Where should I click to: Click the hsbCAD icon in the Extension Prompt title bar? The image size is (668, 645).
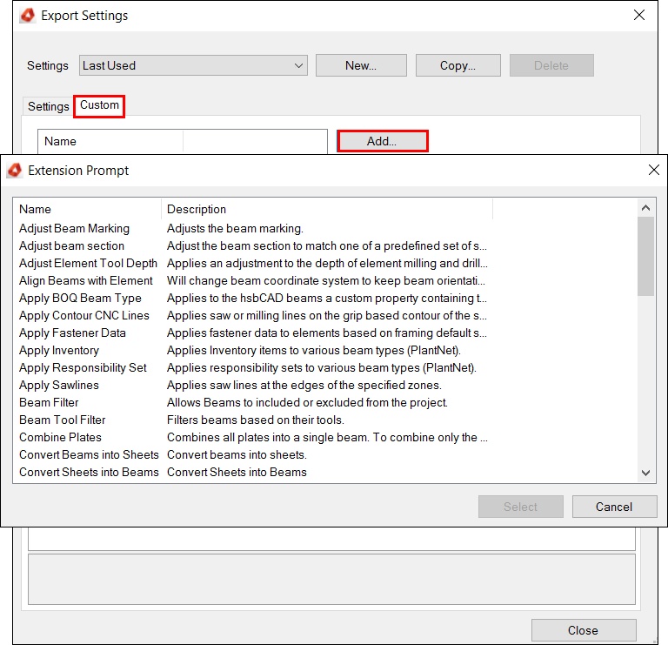(15, 170)
